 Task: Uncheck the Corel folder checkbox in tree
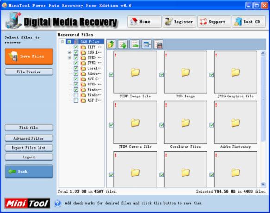click(x=76, y=68)
